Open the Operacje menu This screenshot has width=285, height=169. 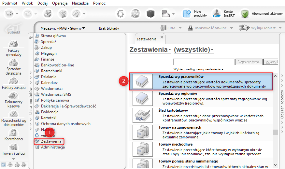pos(60,3)
